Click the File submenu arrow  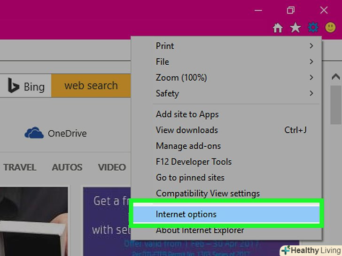coord(311,62)
